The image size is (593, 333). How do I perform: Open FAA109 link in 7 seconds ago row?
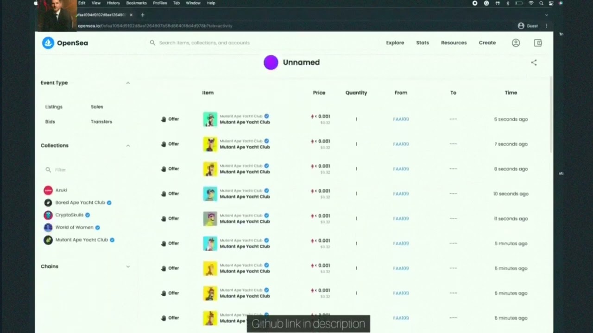coord(401,144)
